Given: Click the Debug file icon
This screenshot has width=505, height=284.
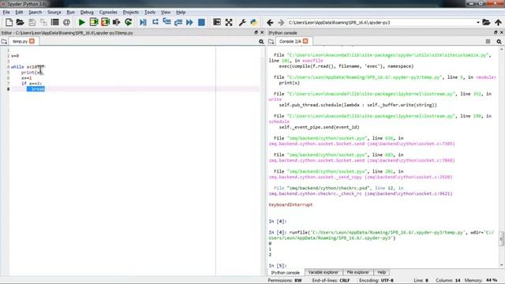Looking at the screenshot, I should [x=144, y=22].
